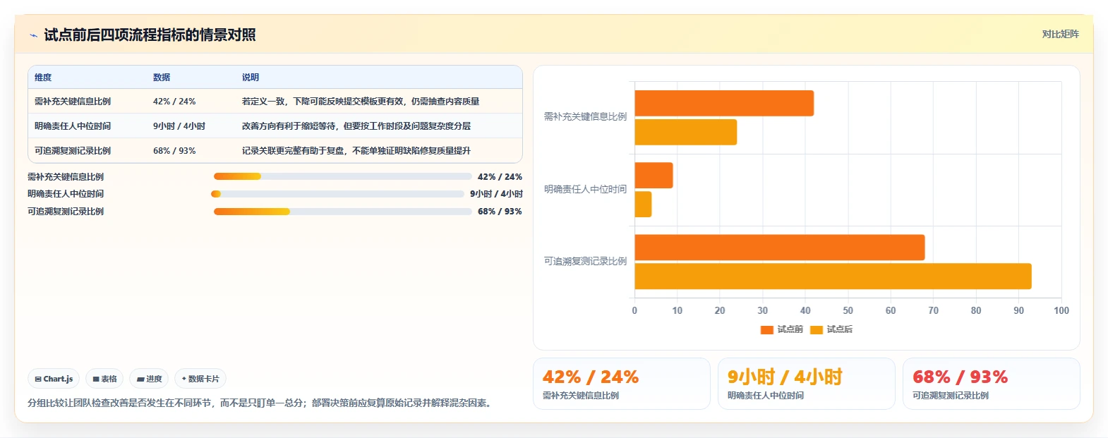
Task: Click the 维度 column header
Action: [43, 78]
